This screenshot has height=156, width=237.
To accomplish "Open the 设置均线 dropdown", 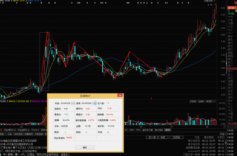I will (x=209, y=1).
